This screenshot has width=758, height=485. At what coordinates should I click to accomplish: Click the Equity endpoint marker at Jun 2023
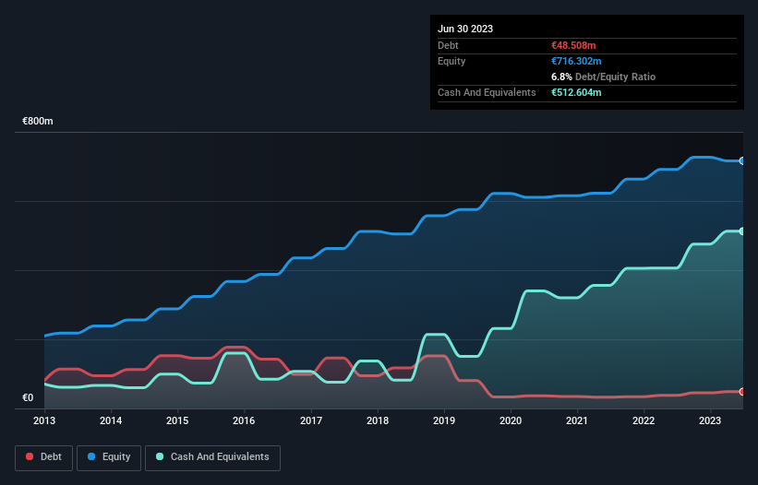[x=742, y=160]
